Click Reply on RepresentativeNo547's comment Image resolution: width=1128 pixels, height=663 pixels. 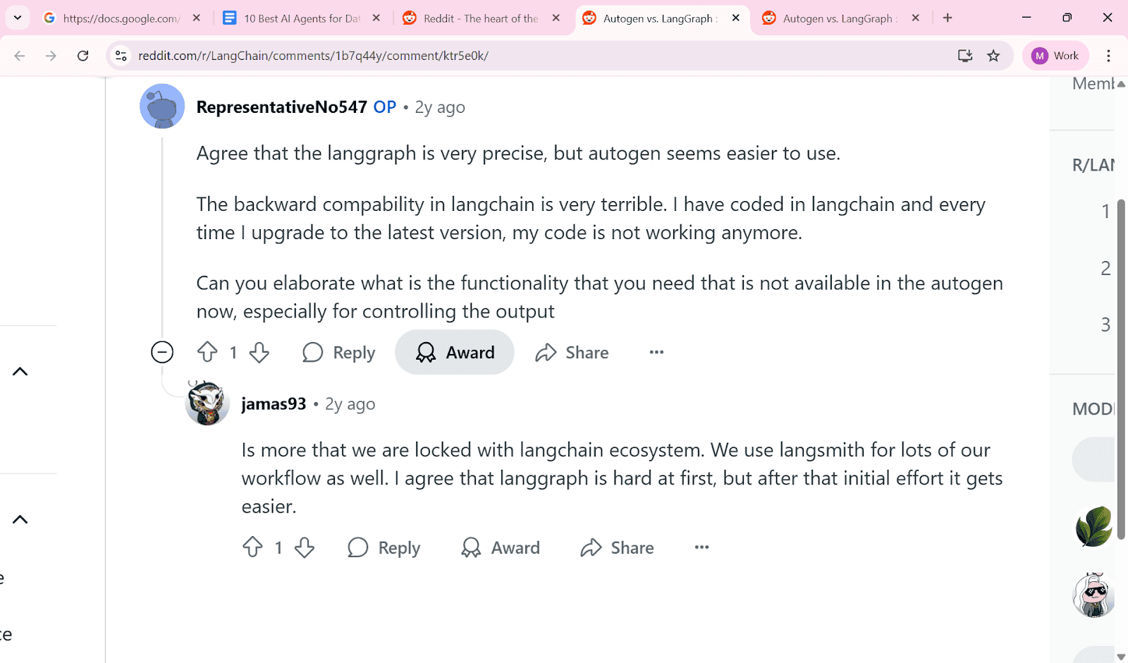tap(338, 352)
